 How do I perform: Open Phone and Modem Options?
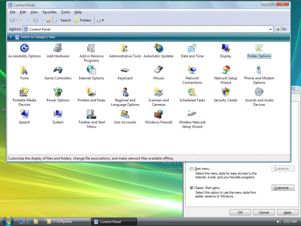259,75
